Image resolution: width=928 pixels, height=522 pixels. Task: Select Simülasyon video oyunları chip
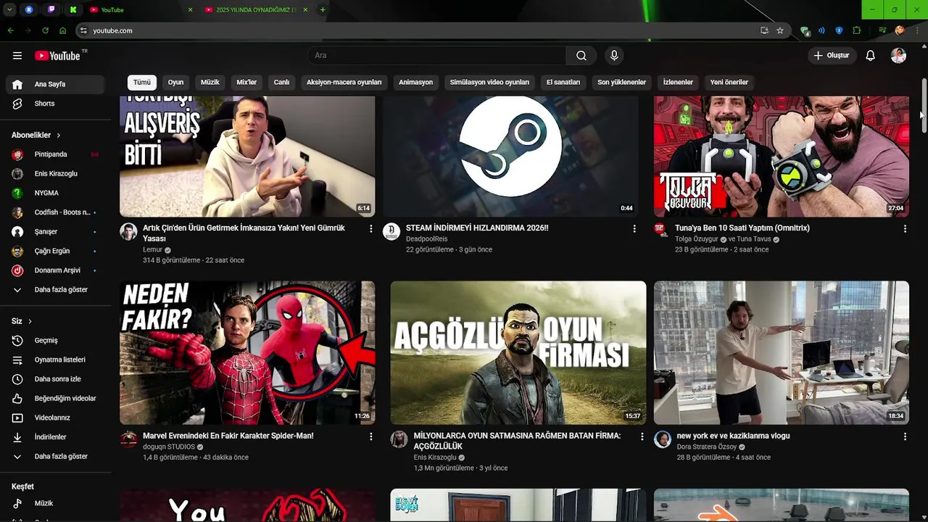pyautogui.click(x=489, y=83)
